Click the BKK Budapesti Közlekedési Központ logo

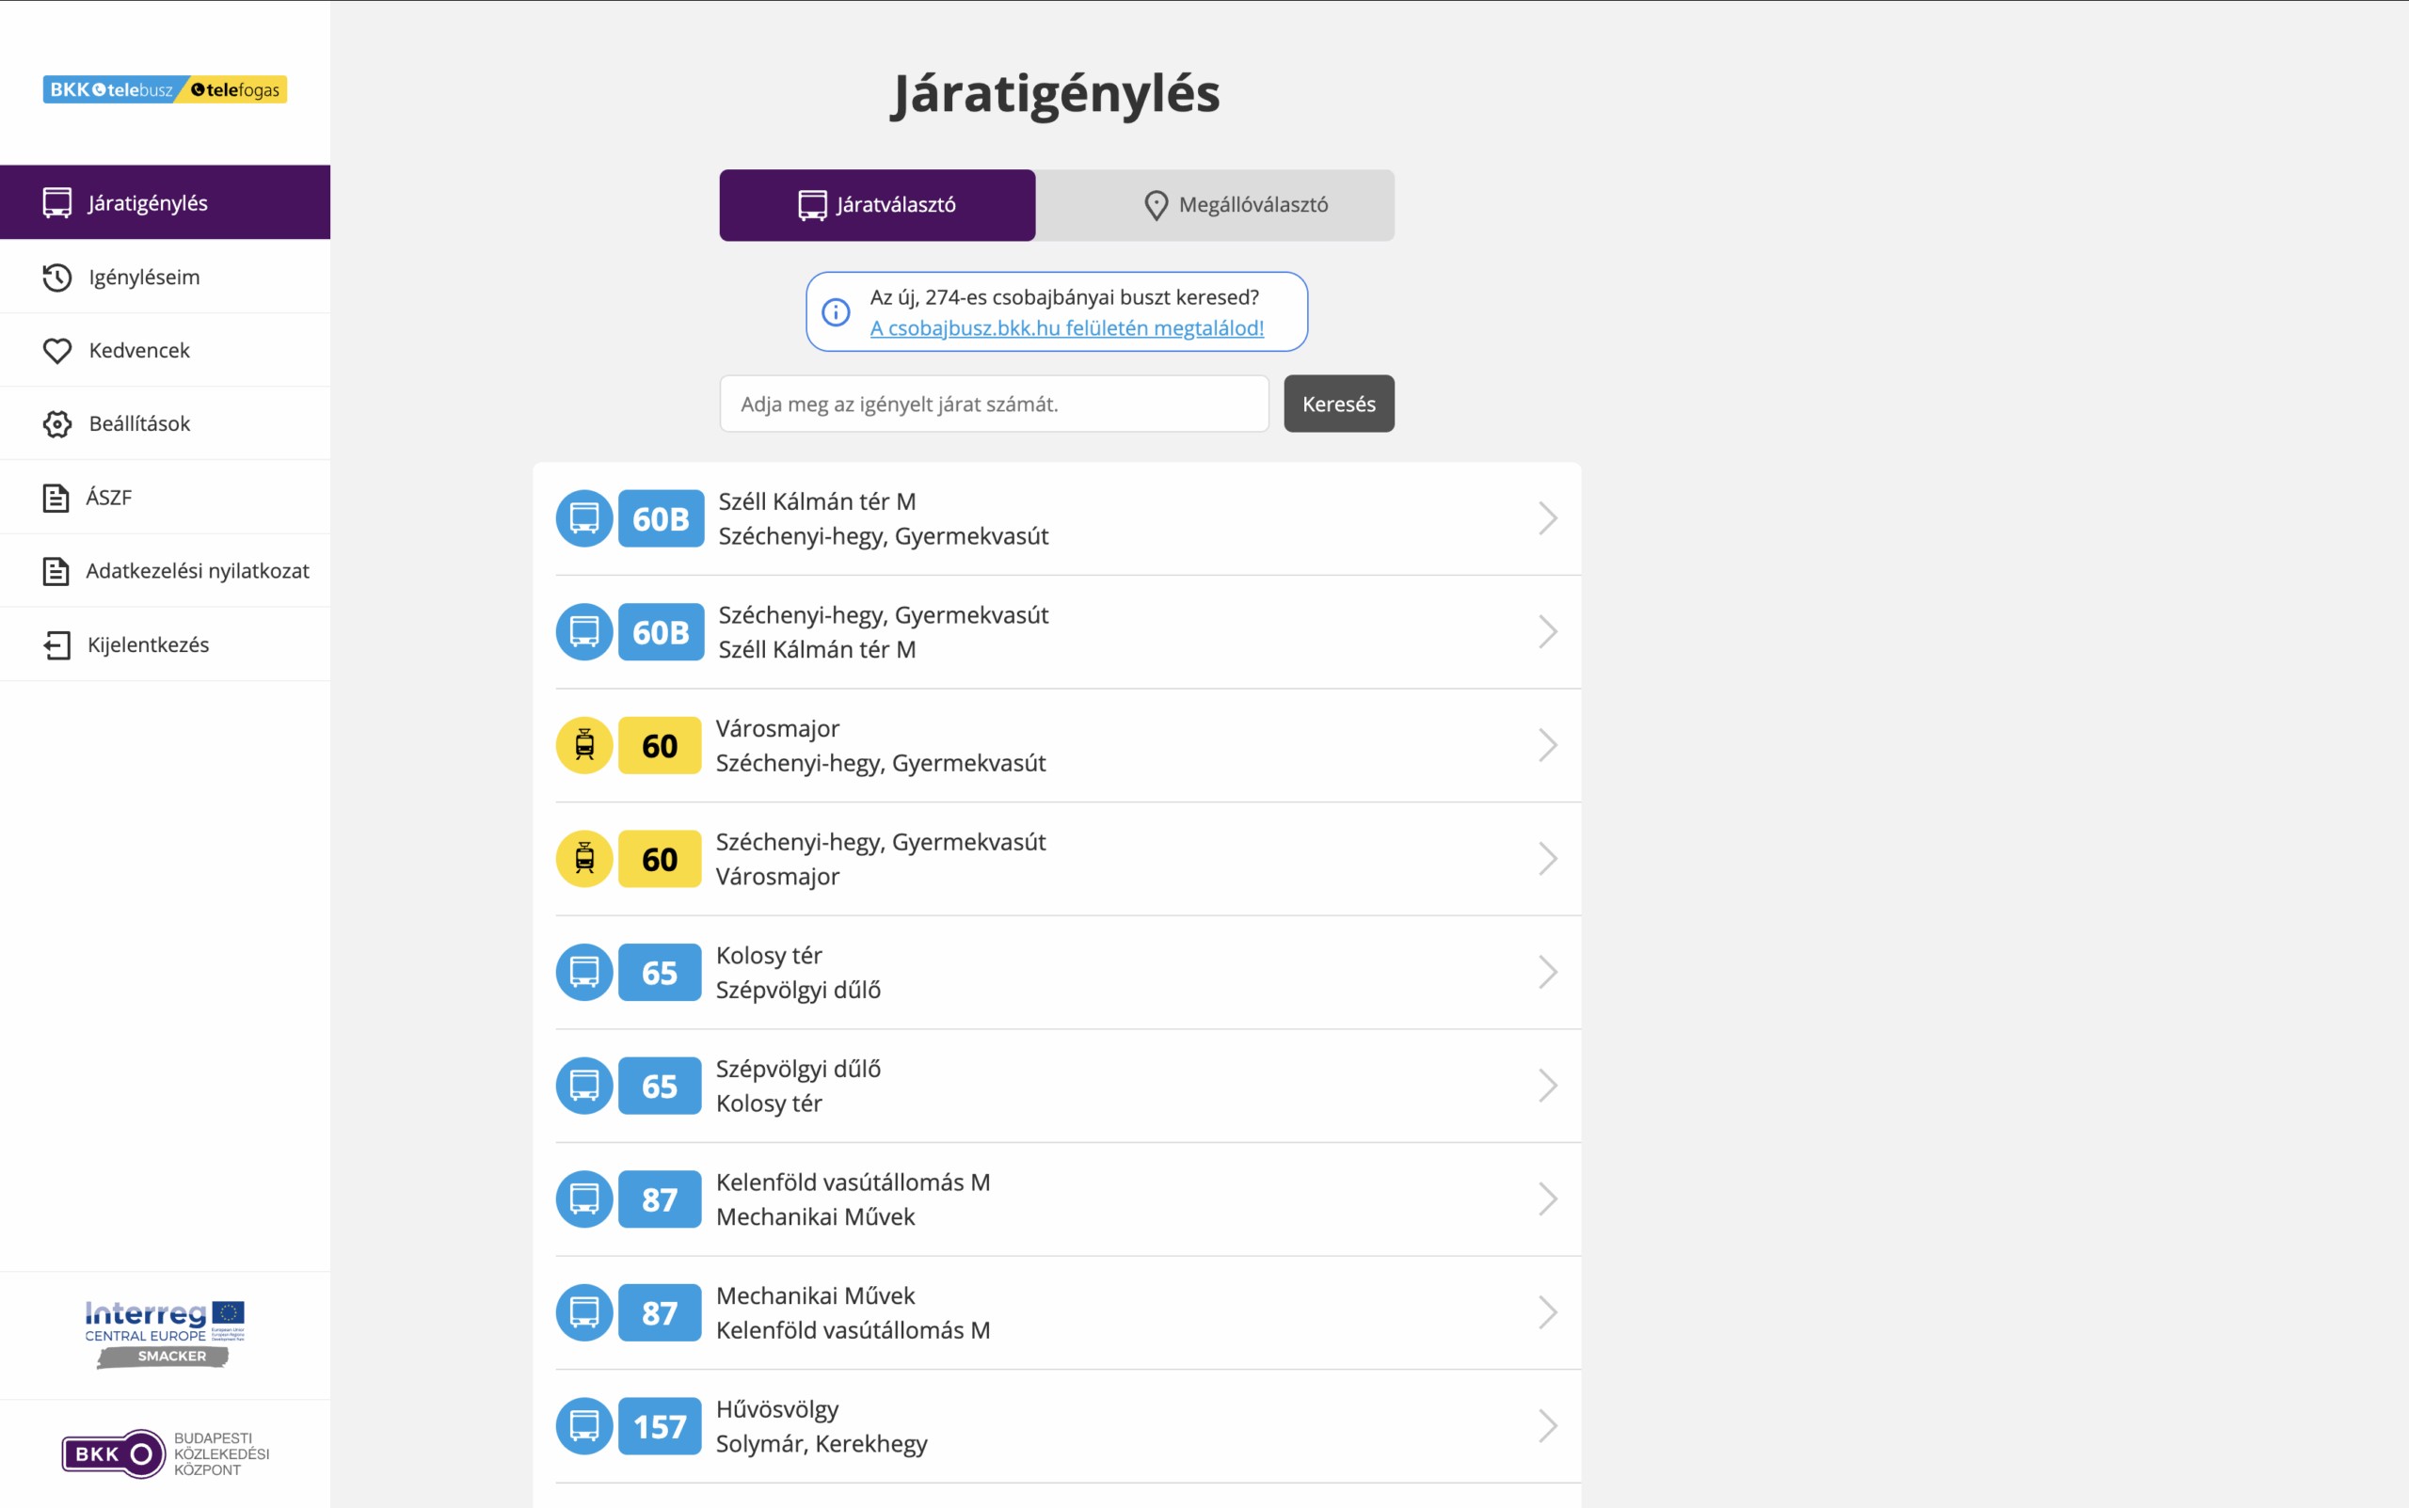point(165,1453)
